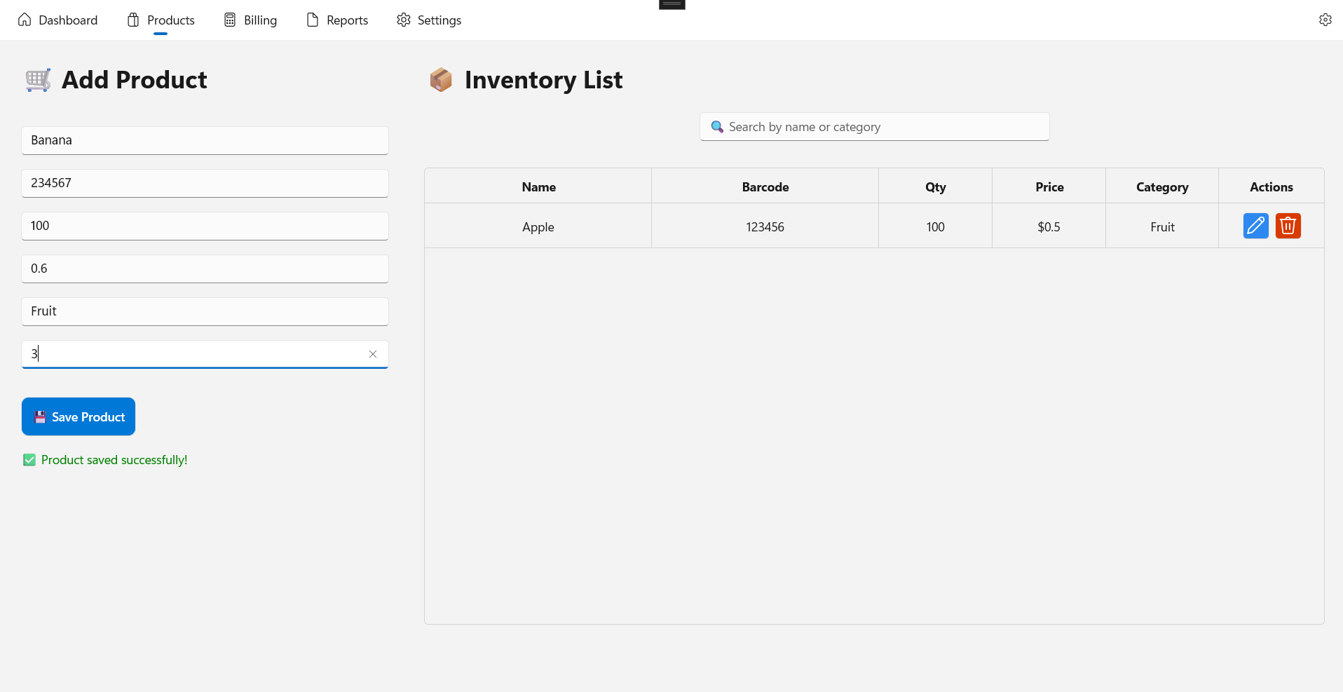The height and width of the screenshot is (692, 1343).
Task: Click the blue pencil edit icon for Apple
Action: tap(1255, 226)
